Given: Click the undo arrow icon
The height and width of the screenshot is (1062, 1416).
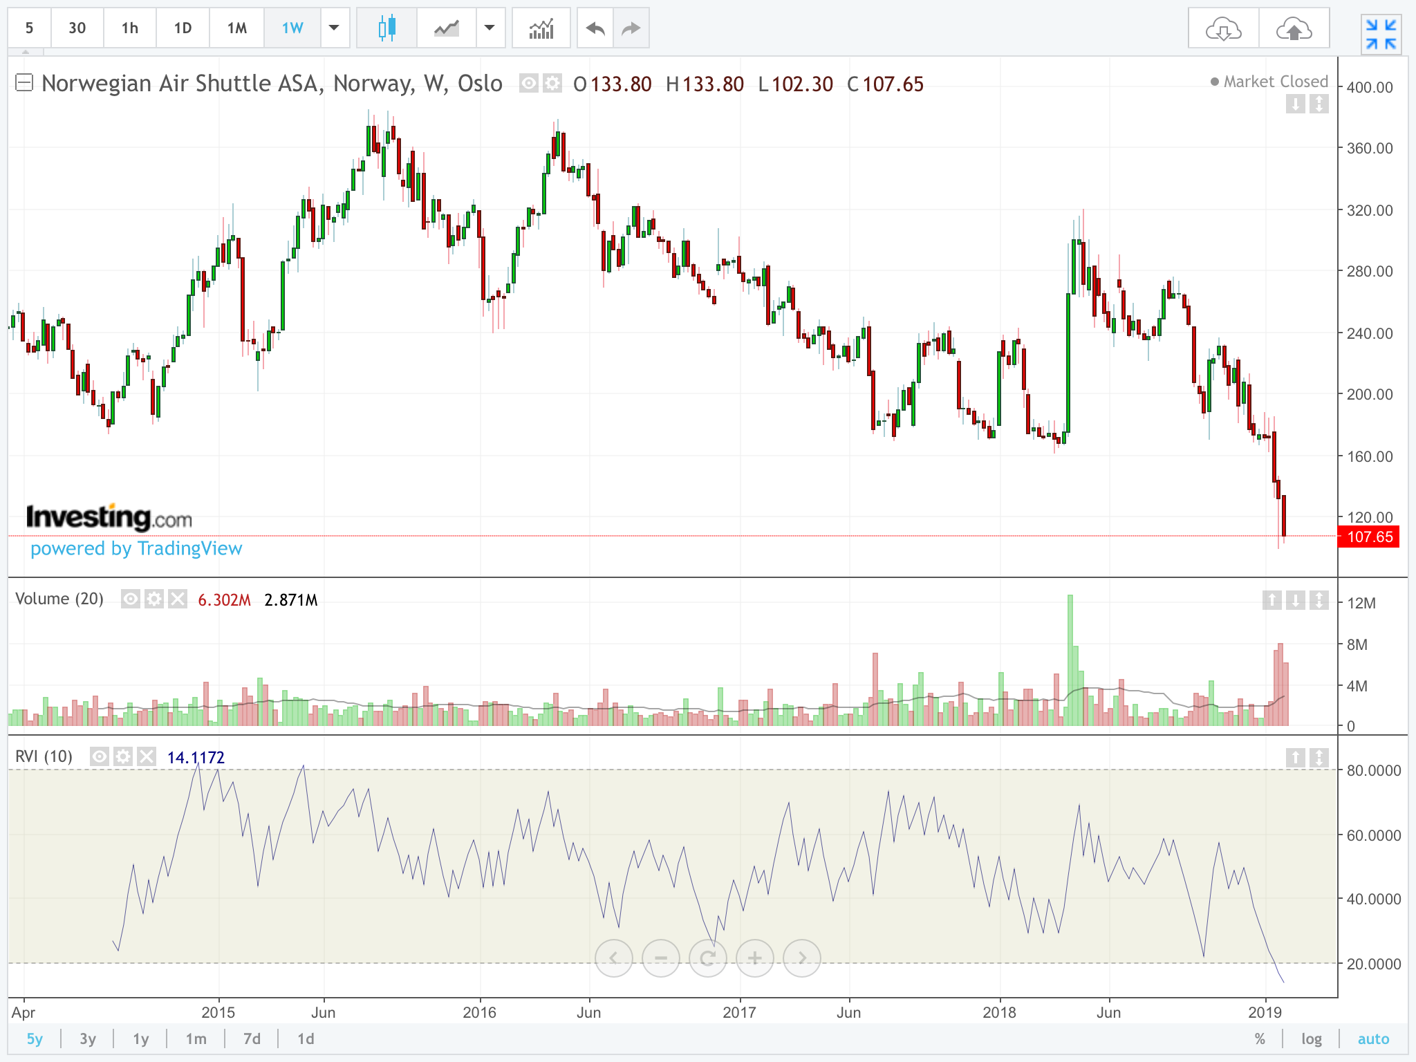Looking at the screenshot, I should pyautogui.click(x=595, y=28).
